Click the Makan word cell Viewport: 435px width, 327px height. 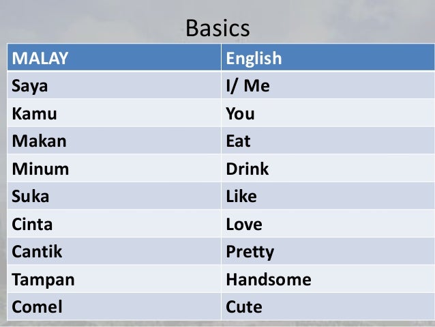pyautogui.click(x=114, y=141)
